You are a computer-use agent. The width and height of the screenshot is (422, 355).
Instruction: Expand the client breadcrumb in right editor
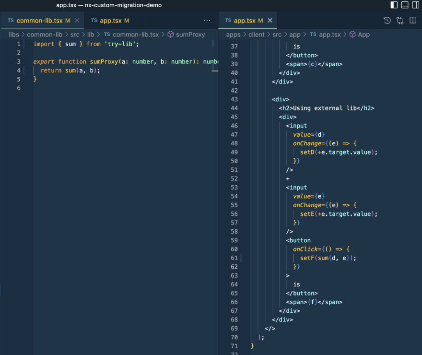pyautogui.click(x=256, y=35)
